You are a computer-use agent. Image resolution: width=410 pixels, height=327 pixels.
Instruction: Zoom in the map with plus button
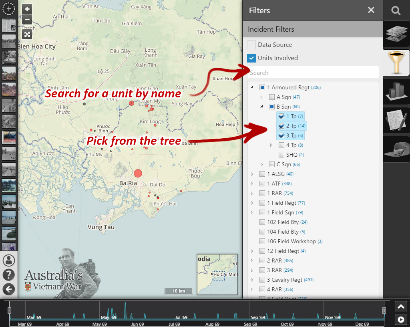click(x=27, y=9)
